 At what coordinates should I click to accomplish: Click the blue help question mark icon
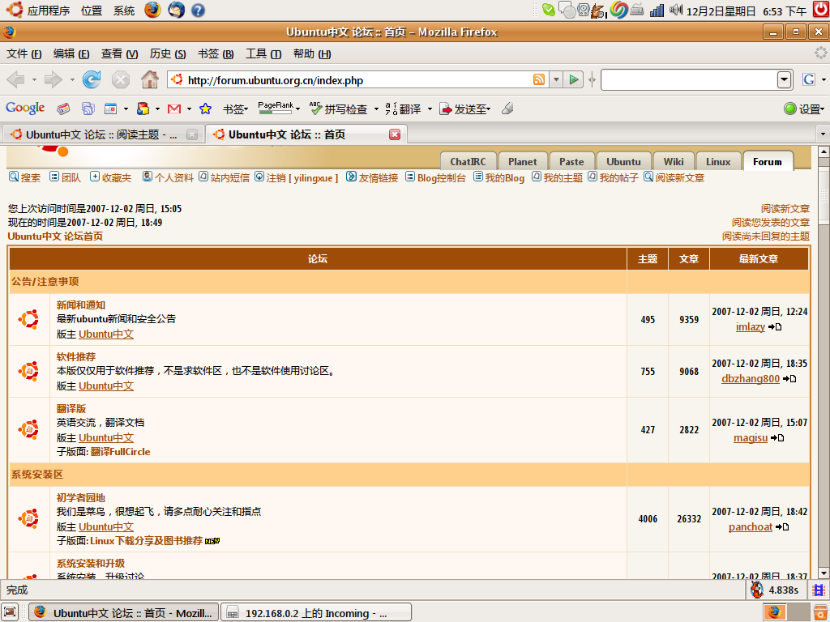coord(198,10)
